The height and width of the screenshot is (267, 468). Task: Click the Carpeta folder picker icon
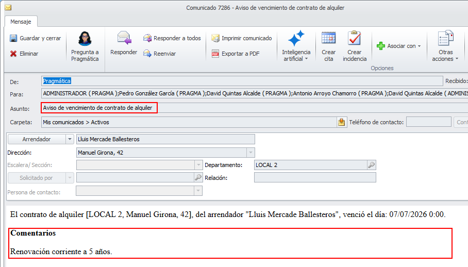341,122
